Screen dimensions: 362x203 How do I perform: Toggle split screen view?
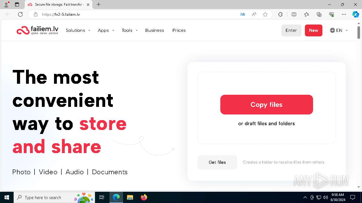[x=294, y=14]
